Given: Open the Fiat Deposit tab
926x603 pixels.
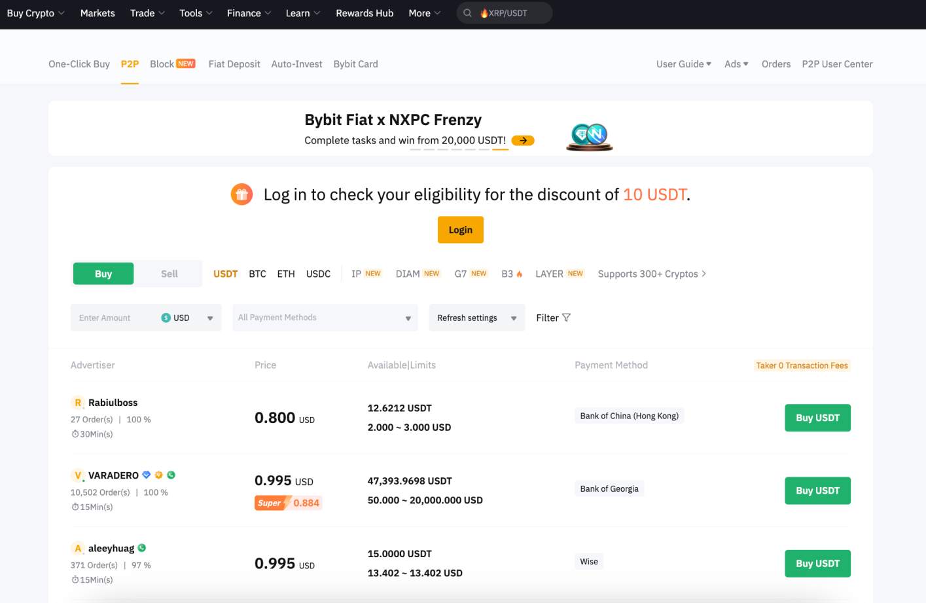Looking at the screenshot, I should point(234,64).
